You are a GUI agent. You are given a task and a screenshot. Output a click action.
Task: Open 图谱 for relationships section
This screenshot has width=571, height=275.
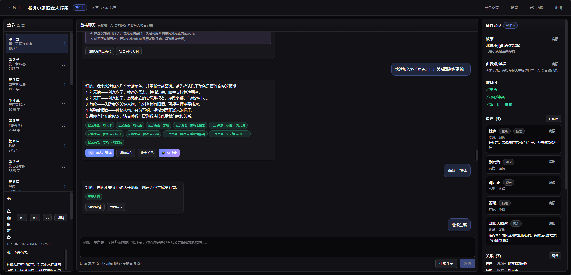pyautogui.click(x=555, y=256)
